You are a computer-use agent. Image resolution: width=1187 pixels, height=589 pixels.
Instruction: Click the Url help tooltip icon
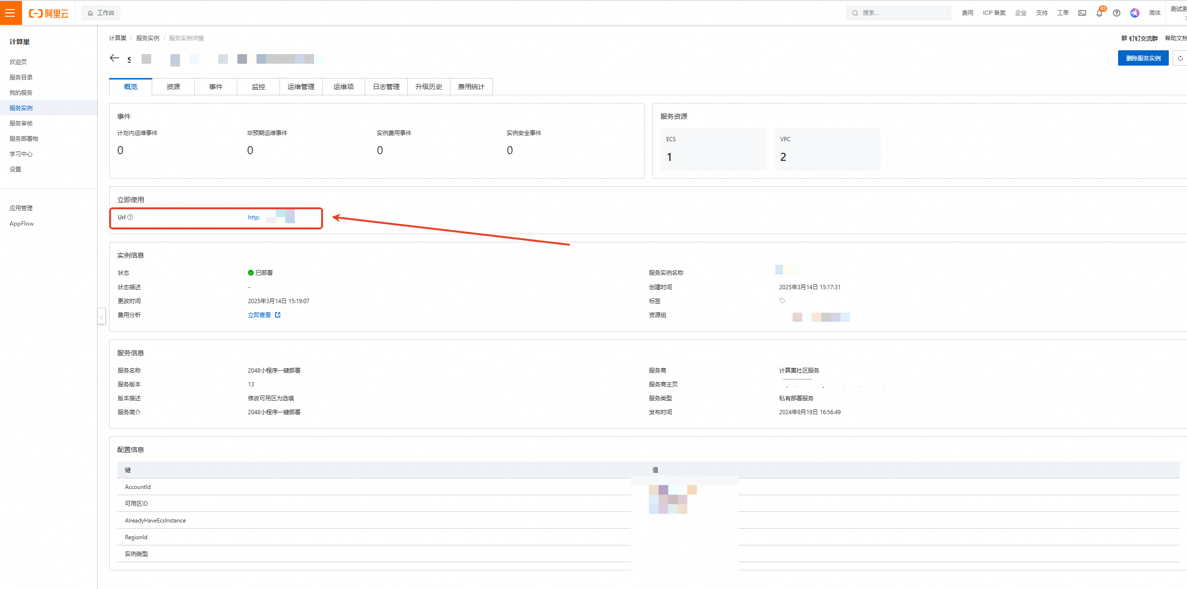130,217
